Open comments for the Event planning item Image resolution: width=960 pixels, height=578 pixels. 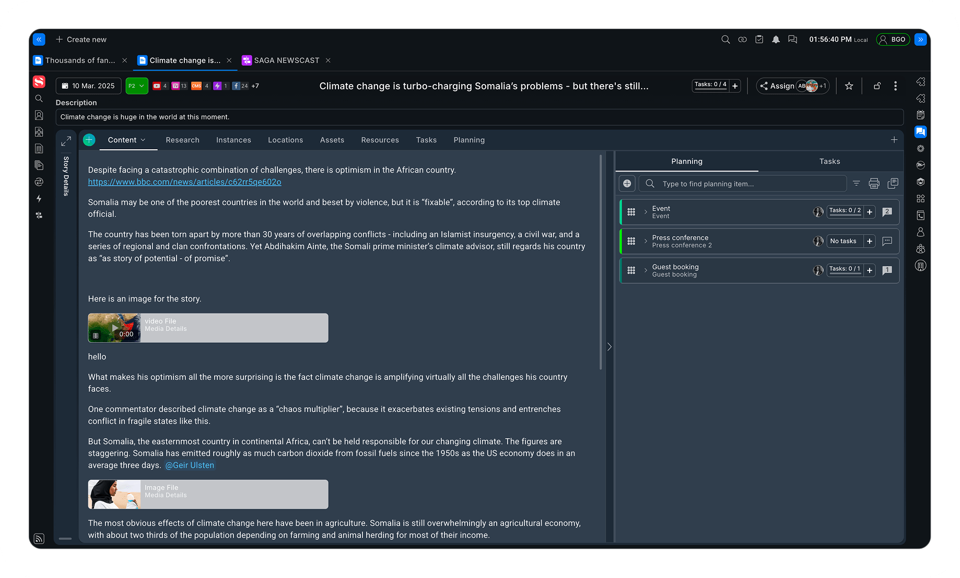[x=887, y=212]
